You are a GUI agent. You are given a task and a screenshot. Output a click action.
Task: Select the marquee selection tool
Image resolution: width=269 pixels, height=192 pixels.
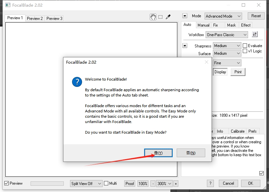pos(160,17)
